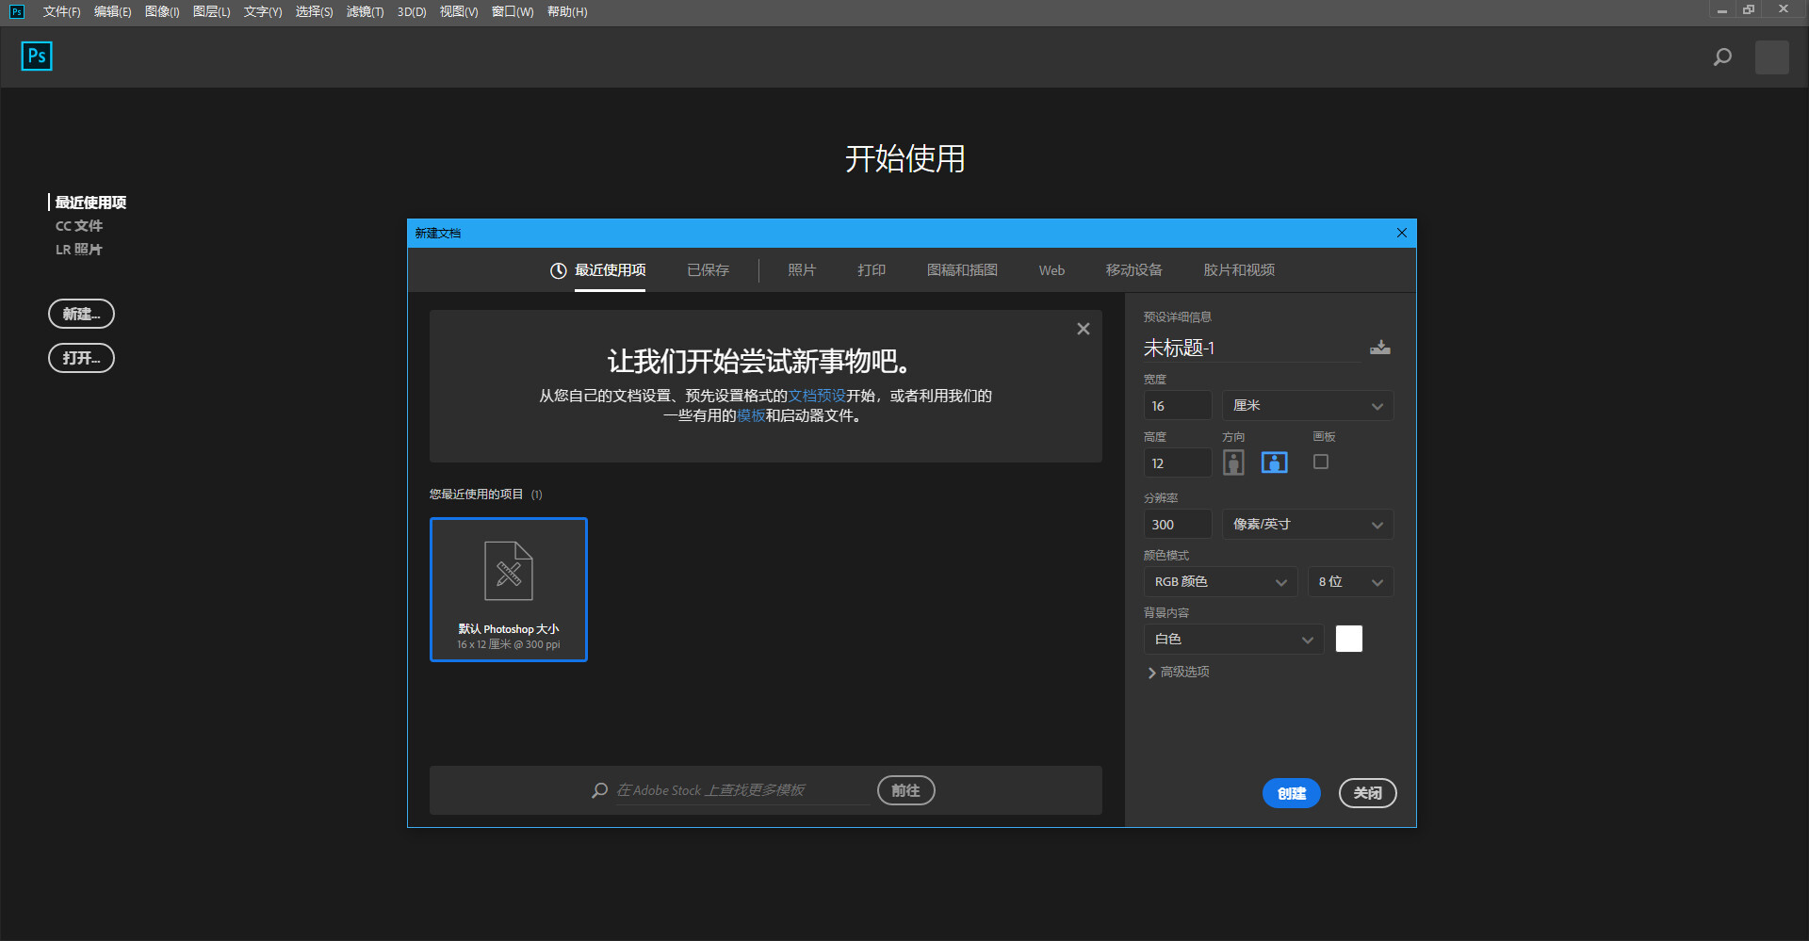
Task: Open the 3D(D) menu
Action: coord(412,11)
